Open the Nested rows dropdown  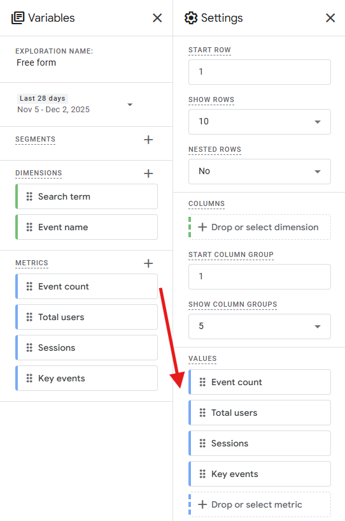(x=260, y=172)
